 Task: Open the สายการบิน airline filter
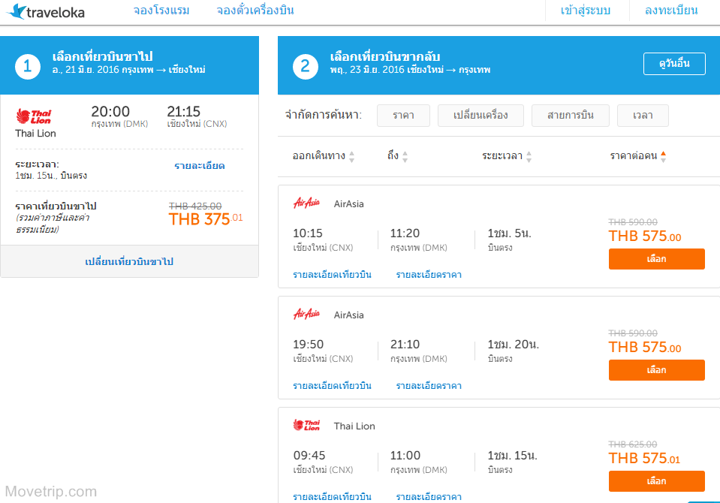[570, 115]
